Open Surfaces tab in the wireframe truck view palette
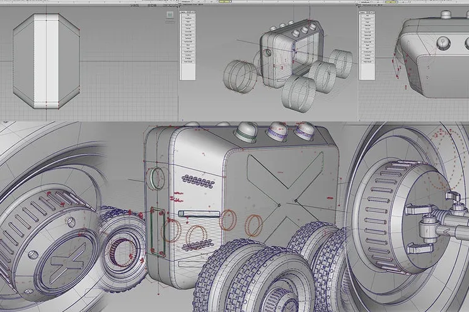The image size is (469, 312). pyautogui.click(x=188, y=38)
